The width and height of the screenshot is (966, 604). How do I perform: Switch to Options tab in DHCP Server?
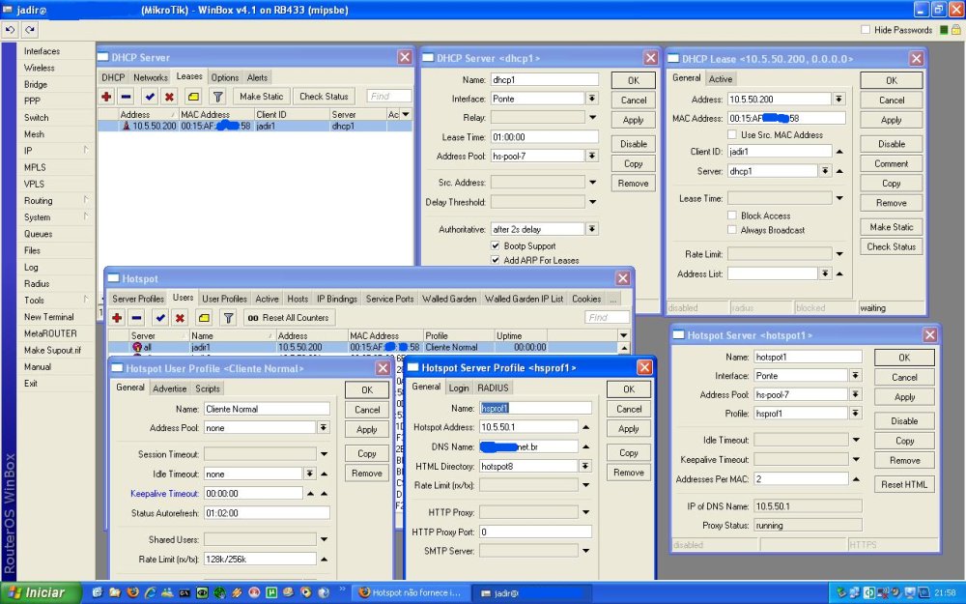(x=225, y=77)
